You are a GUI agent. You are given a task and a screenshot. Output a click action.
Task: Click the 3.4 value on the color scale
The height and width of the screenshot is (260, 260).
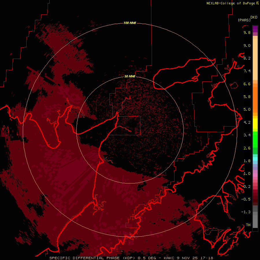(247, 135)
